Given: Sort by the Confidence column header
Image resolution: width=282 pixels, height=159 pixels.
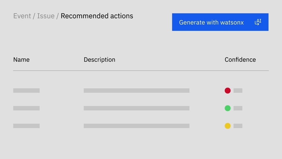Looking at the screenshot, I should pyautogui.click(x=240, y=60).
